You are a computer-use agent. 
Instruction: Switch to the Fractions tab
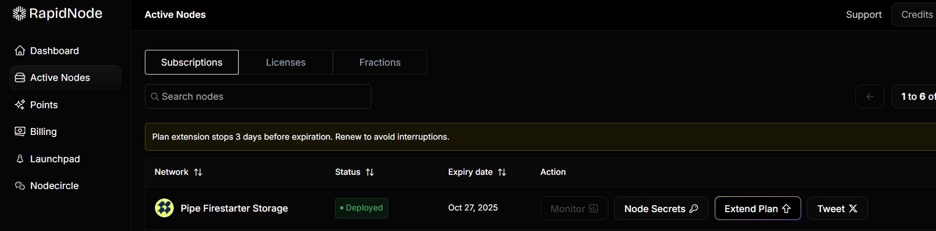pyautogui.click(x=380, y=62)
